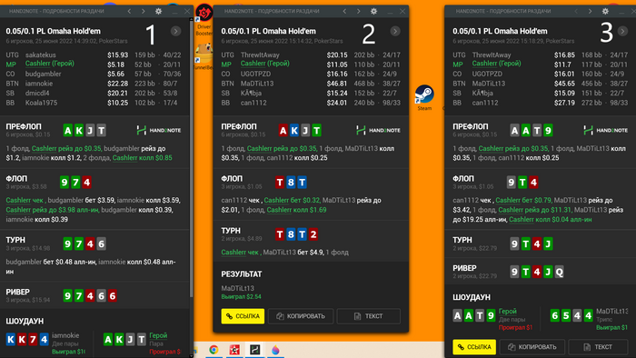Viewport: 636px width, 358px height.
Task: Go to next hand in hand window 1
Action: [144, 11]
